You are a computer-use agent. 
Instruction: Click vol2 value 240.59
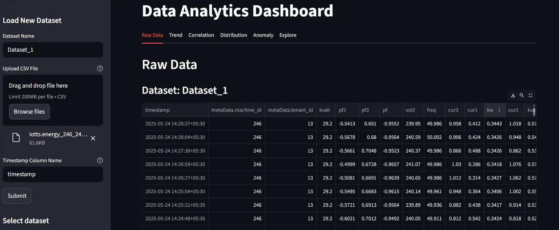[413, 137]
